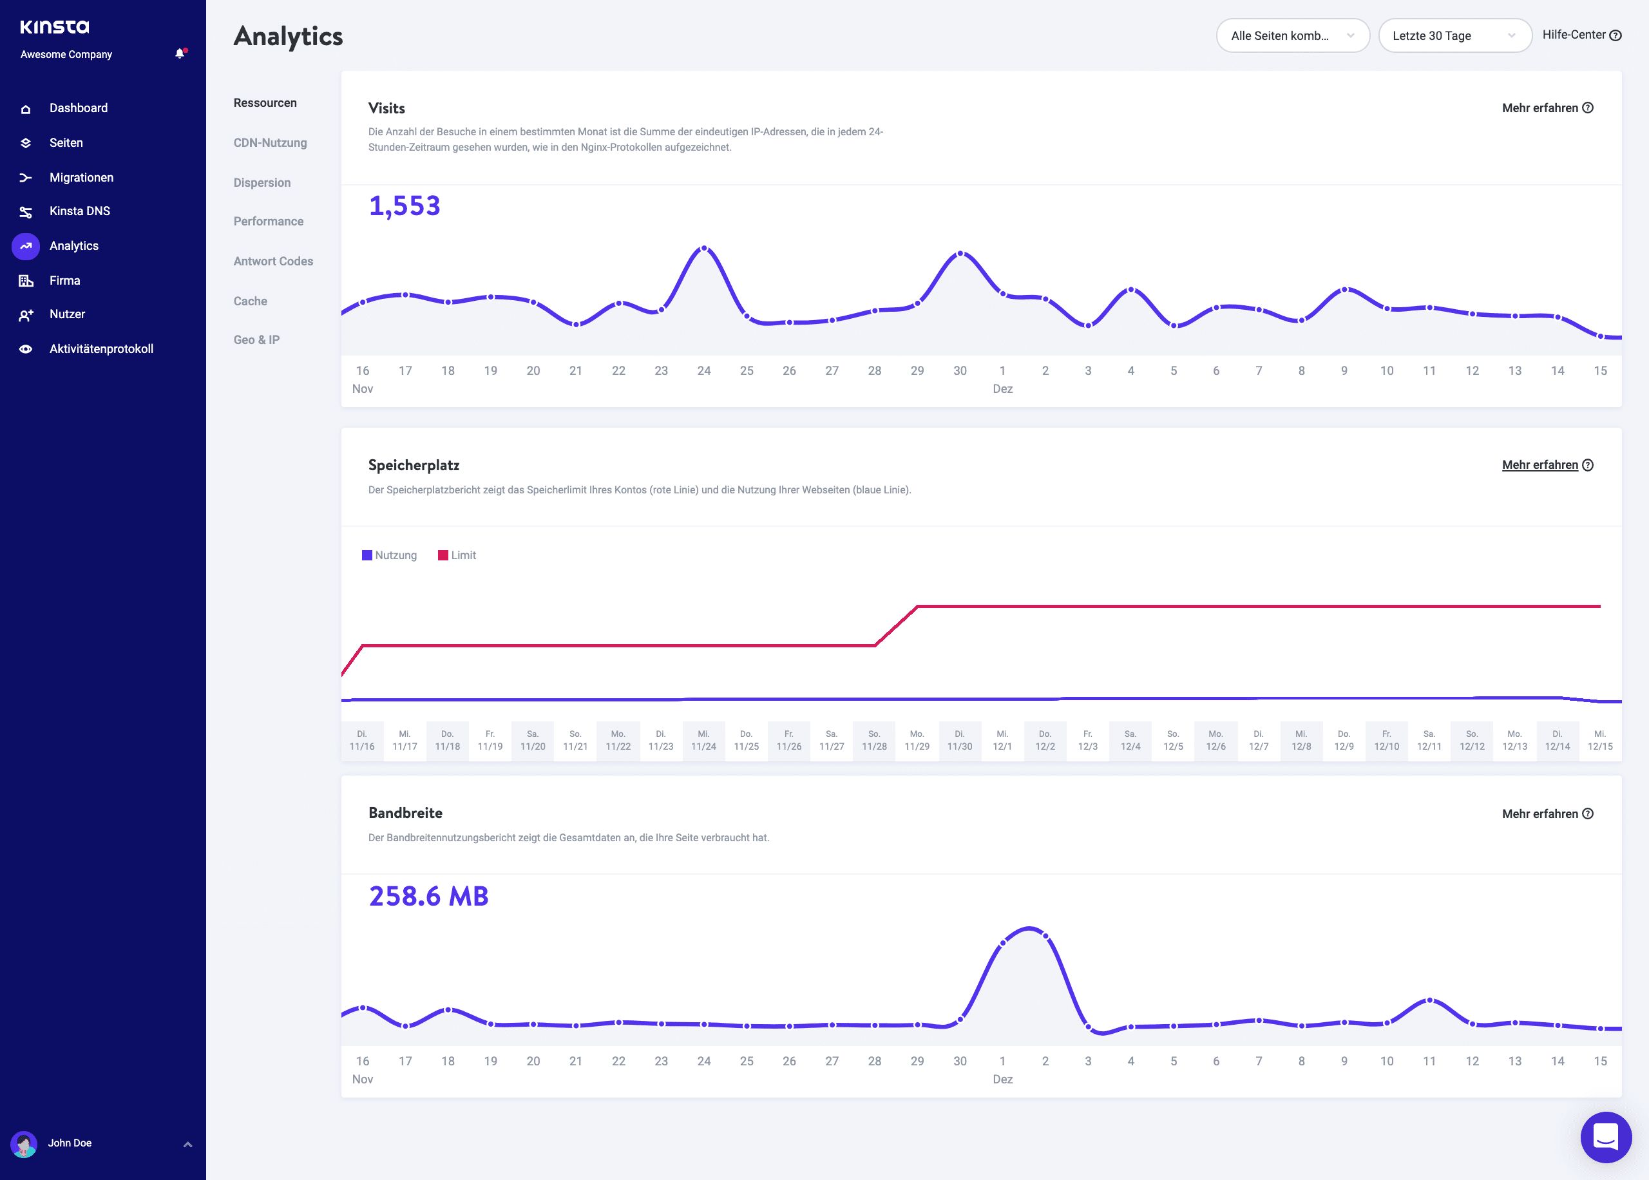Image resolution: width=1649 pixels, height=1180 pixels.
Task: Open notifications via the bell icon
Action: pos(178,53)
